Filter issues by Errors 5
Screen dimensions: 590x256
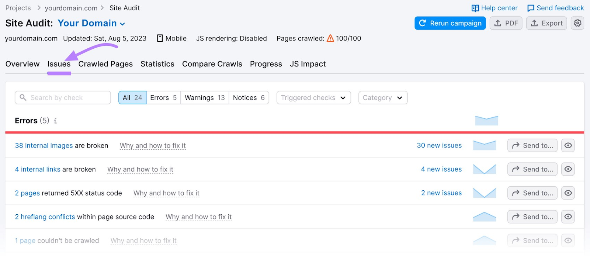pos(163,98)
